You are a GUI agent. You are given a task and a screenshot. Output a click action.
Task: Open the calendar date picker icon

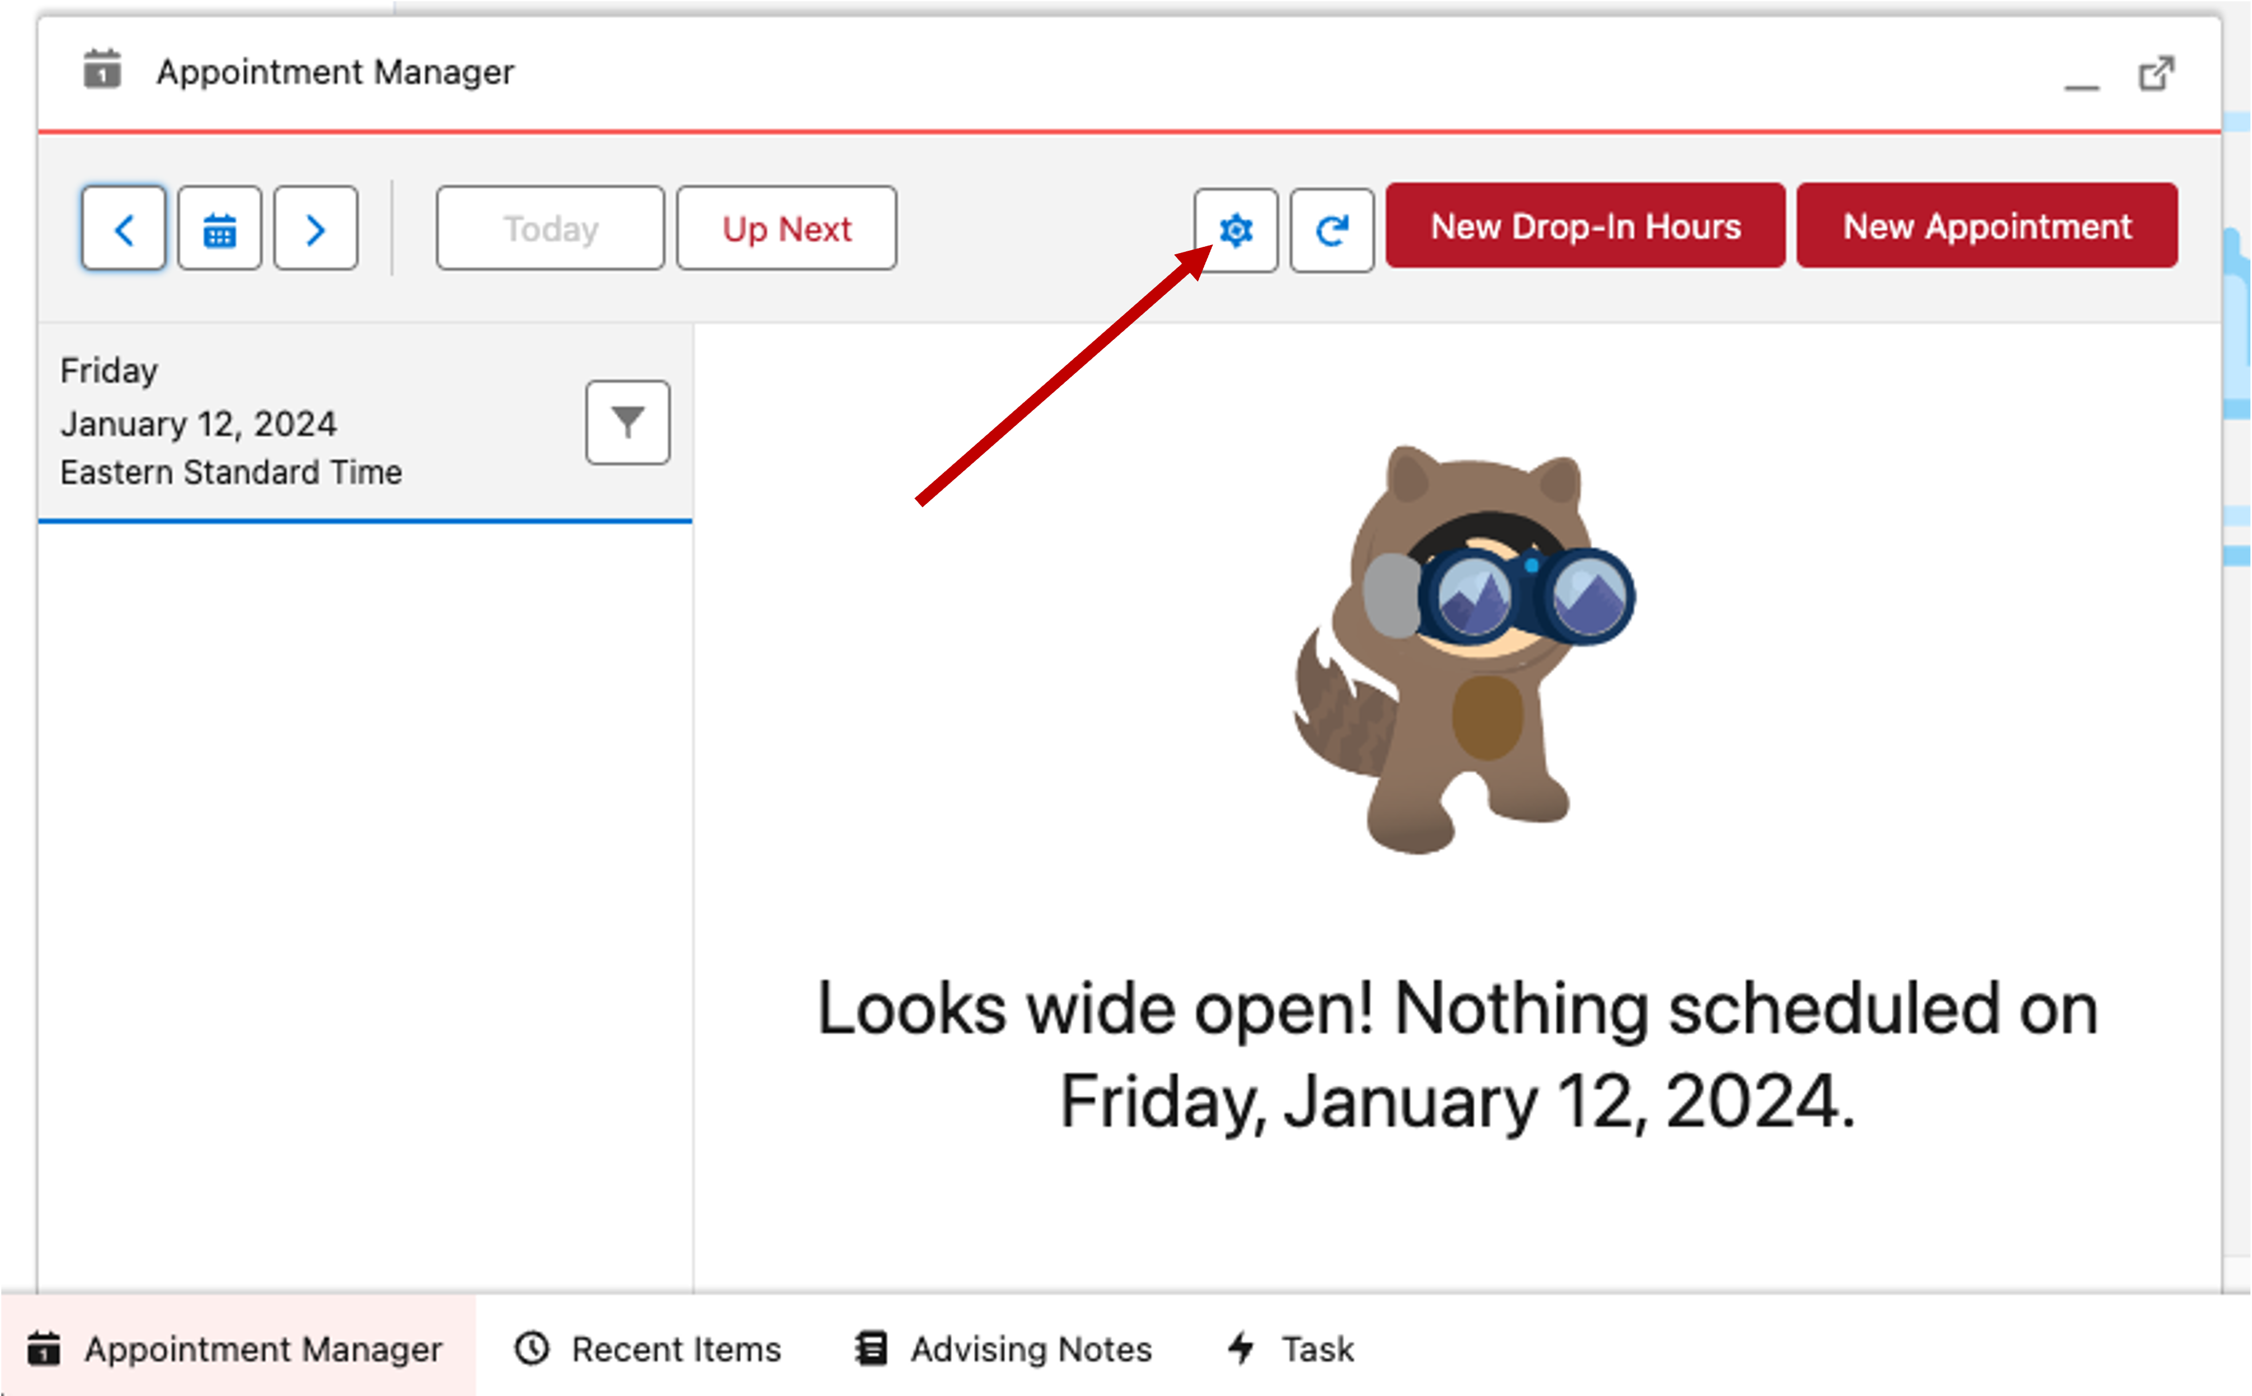point(220,228)
